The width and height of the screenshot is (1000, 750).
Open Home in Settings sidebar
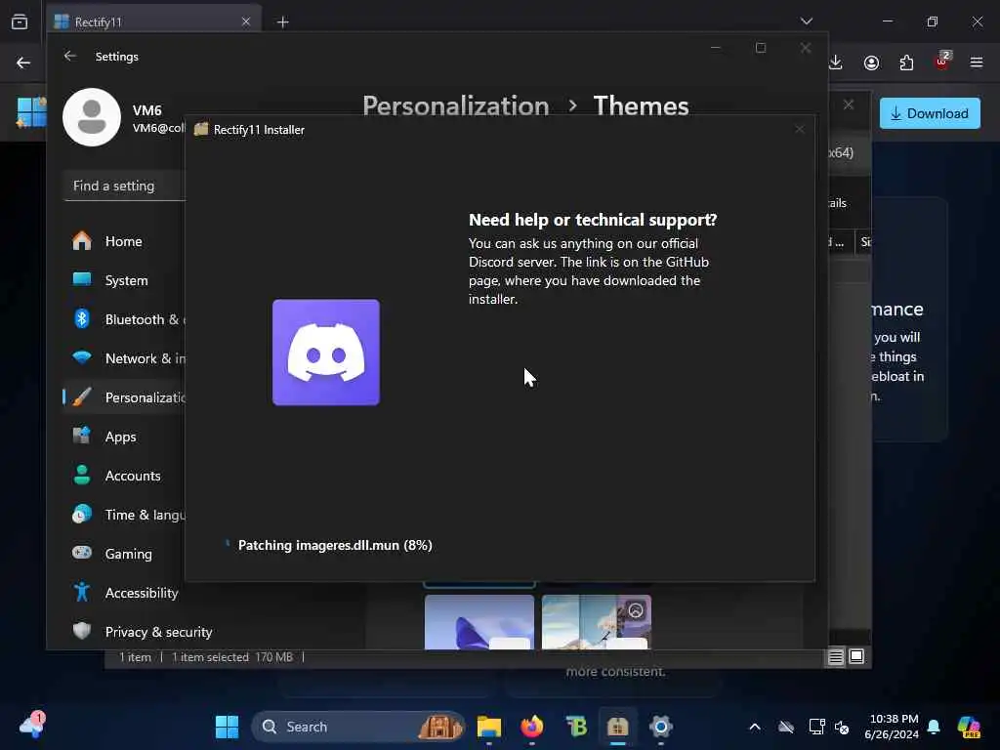click(124, 241)
